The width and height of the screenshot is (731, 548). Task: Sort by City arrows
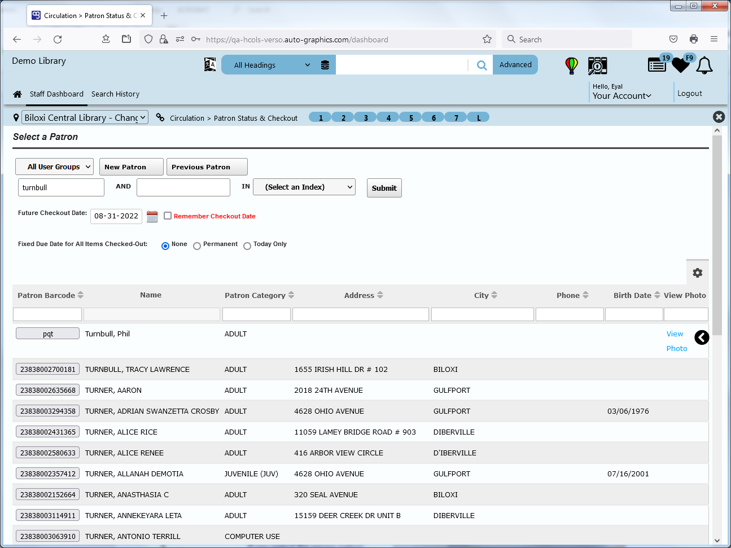(494, 295)
